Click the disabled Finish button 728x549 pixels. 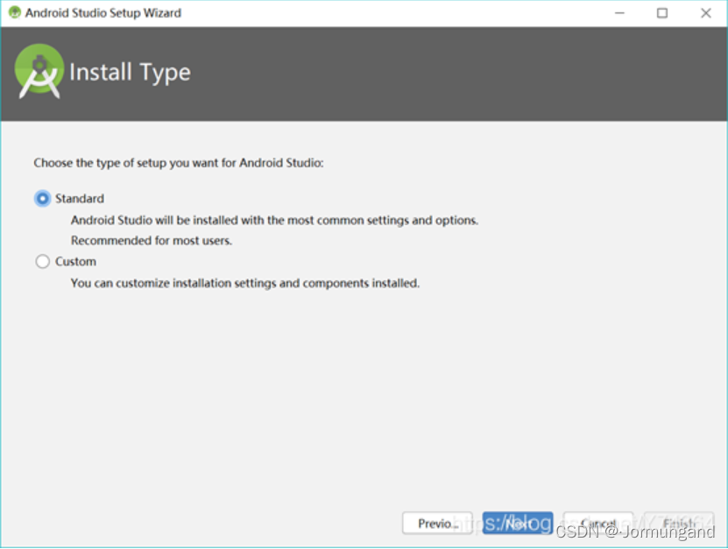point(679,523)
